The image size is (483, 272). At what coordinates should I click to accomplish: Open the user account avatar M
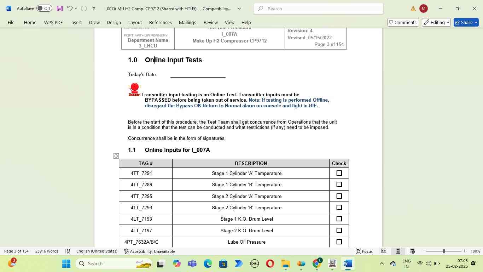point(423,8)
